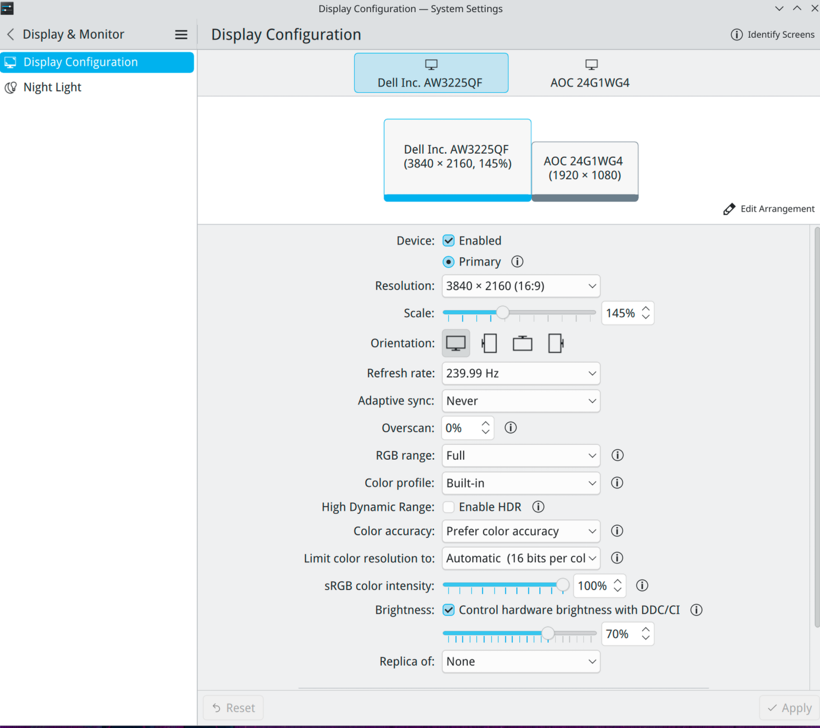
Task: Click the Scale slider handle
Action: click(502, 312)
